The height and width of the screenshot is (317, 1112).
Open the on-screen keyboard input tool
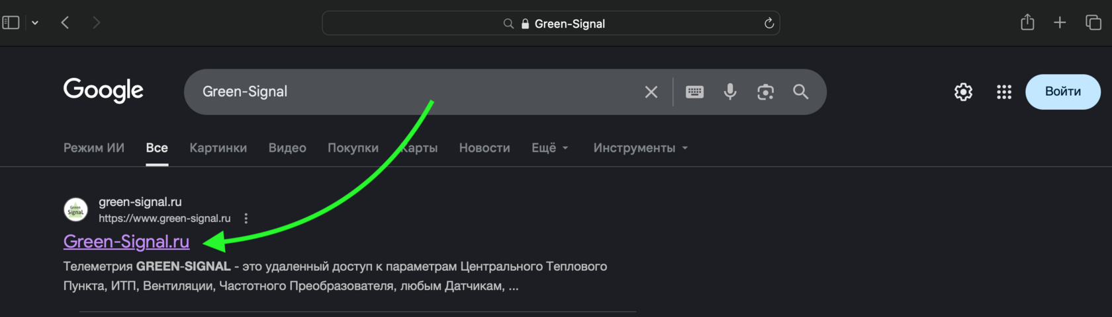coord(694,92)
